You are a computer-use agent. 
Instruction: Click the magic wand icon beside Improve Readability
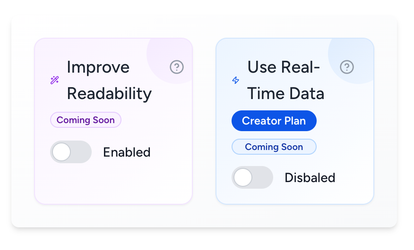[x=55, y=80]
